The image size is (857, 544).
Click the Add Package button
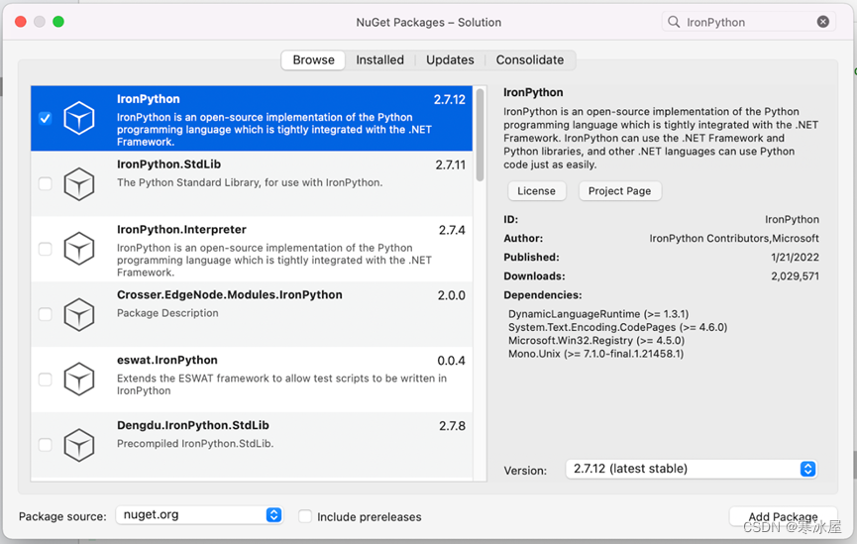point(783,516)
